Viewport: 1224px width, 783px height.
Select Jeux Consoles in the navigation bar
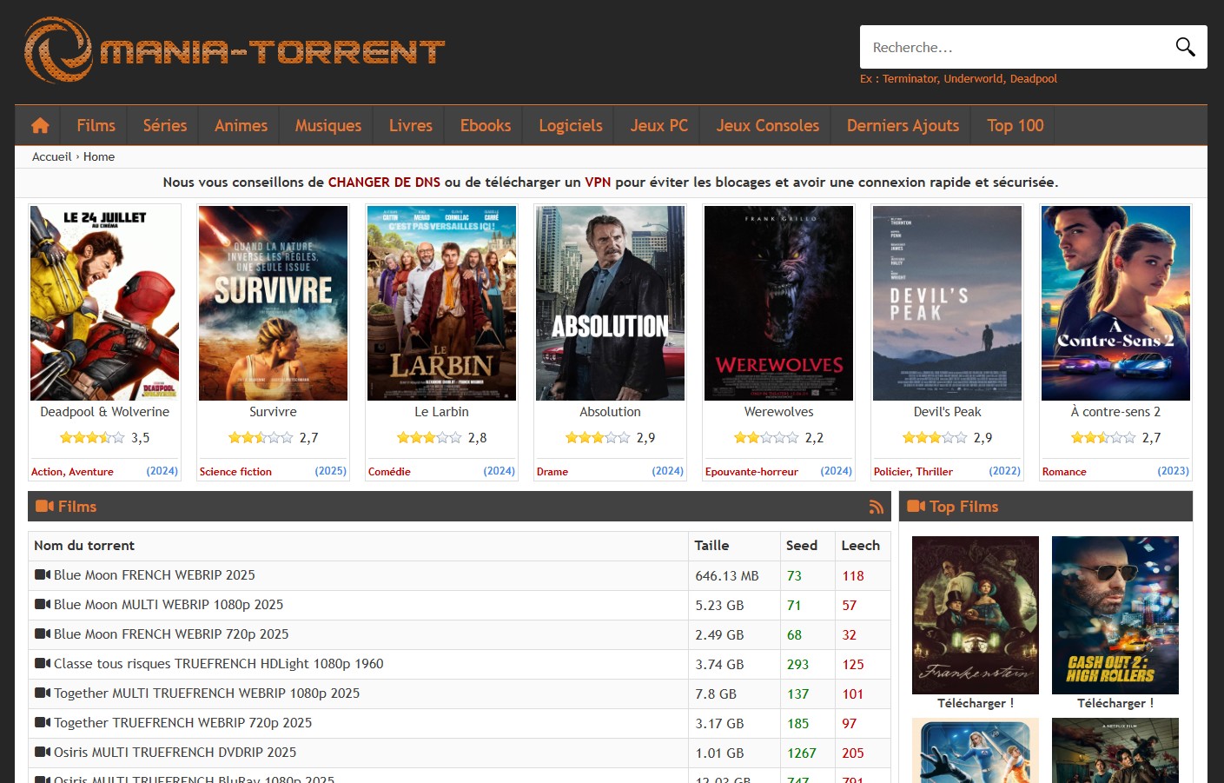coord(767,126)
